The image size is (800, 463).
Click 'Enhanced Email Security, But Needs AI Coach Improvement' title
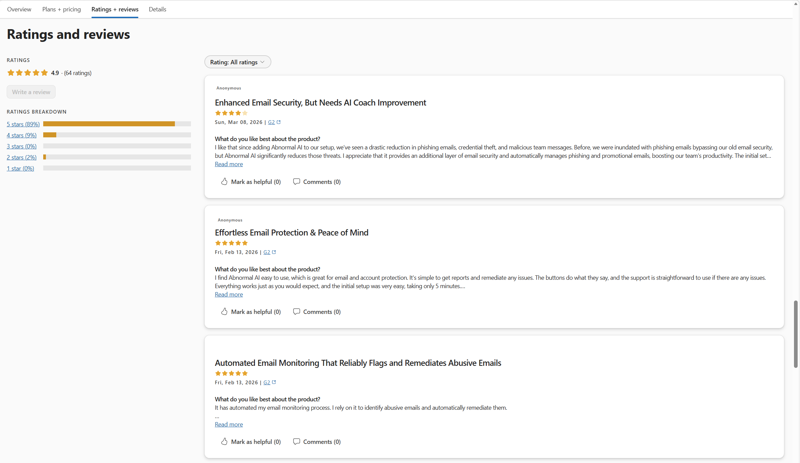click(320, 103)
